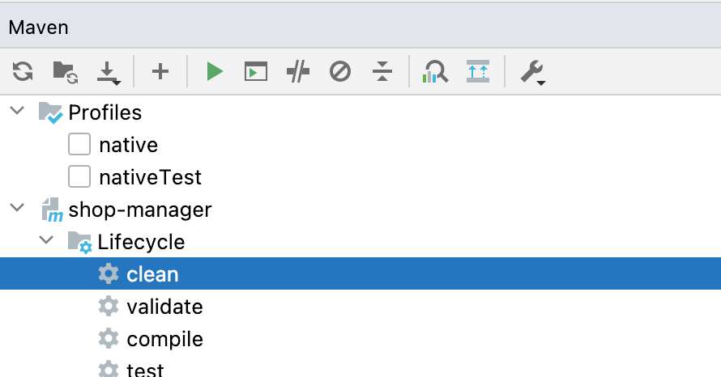
Task: Enable the native profile checkbox
Action: (x=79, y=145)
